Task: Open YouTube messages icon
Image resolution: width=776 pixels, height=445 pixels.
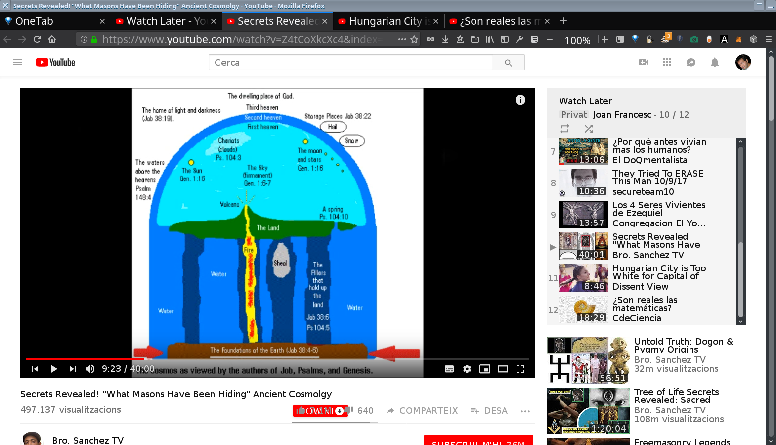Action: coord(691,62)
